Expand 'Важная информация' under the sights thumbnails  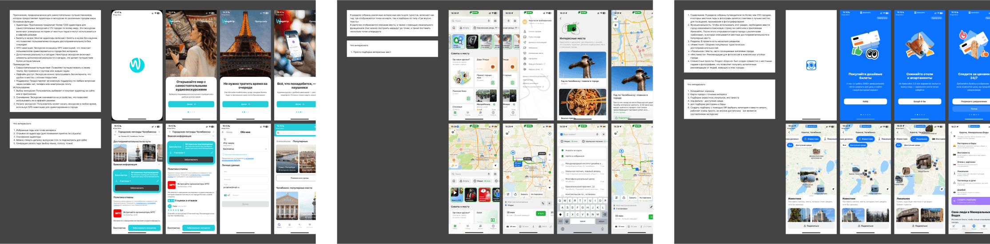[137, 164]
